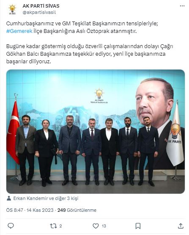Click the tagged person silhouette icon
Image resolution: width=189 pixels, height=235 pixels.
click(9, 198)
